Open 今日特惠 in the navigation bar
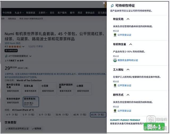 click(x=7, y=13)
